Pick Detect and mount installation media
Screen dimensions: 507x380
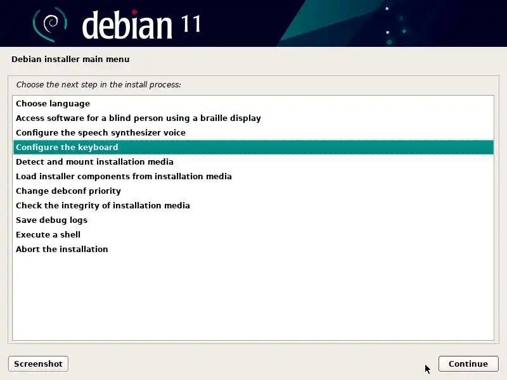[x=253, y=161]
